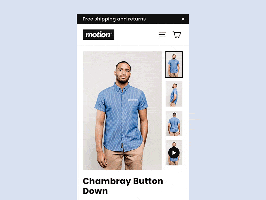Viewport: 266px width, 200px height.
Task: Play the product video thumbnail
Action: 174,153
